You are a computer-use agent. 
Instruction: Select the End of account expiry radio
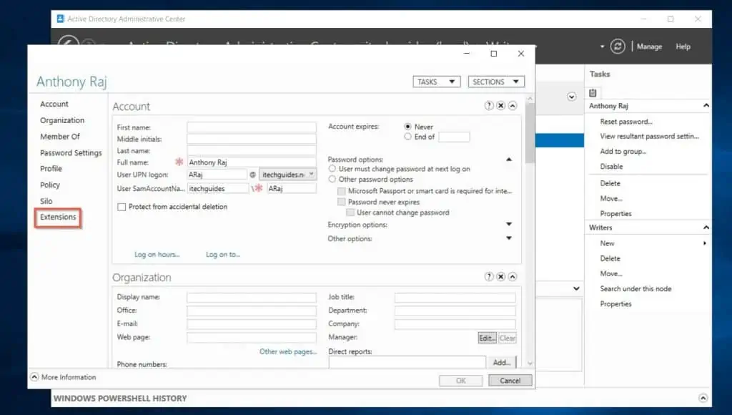407,137
